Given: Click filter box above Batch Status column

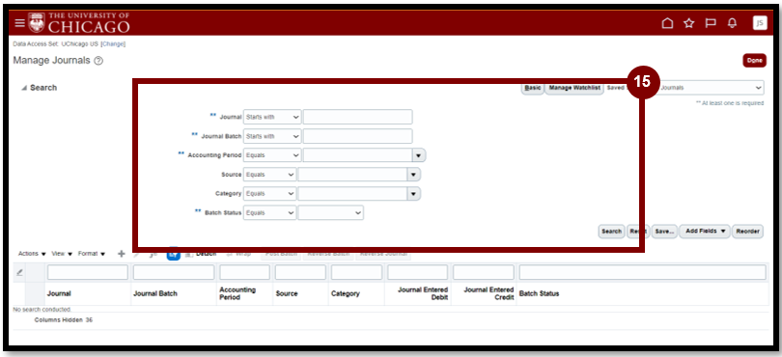Looking at the screenshot, I should [x=643, y=272].
